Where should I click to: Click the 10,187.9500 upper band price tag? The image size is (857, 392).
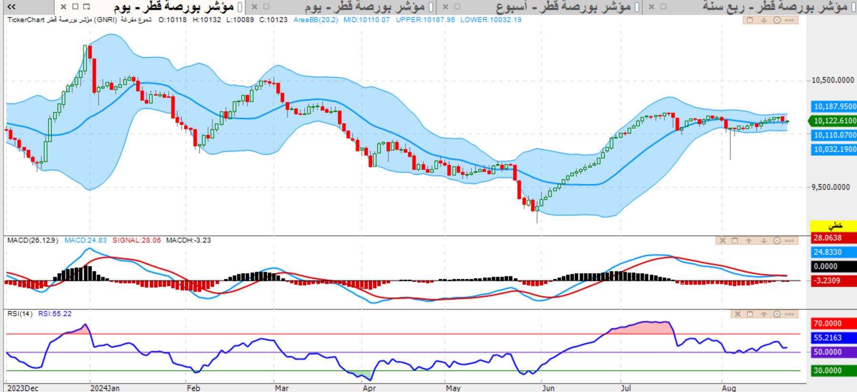coord(834,107)
